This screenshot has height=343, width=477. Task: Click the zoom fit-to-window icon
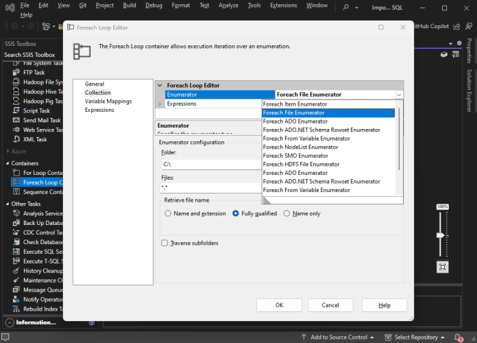pos(443,267)
